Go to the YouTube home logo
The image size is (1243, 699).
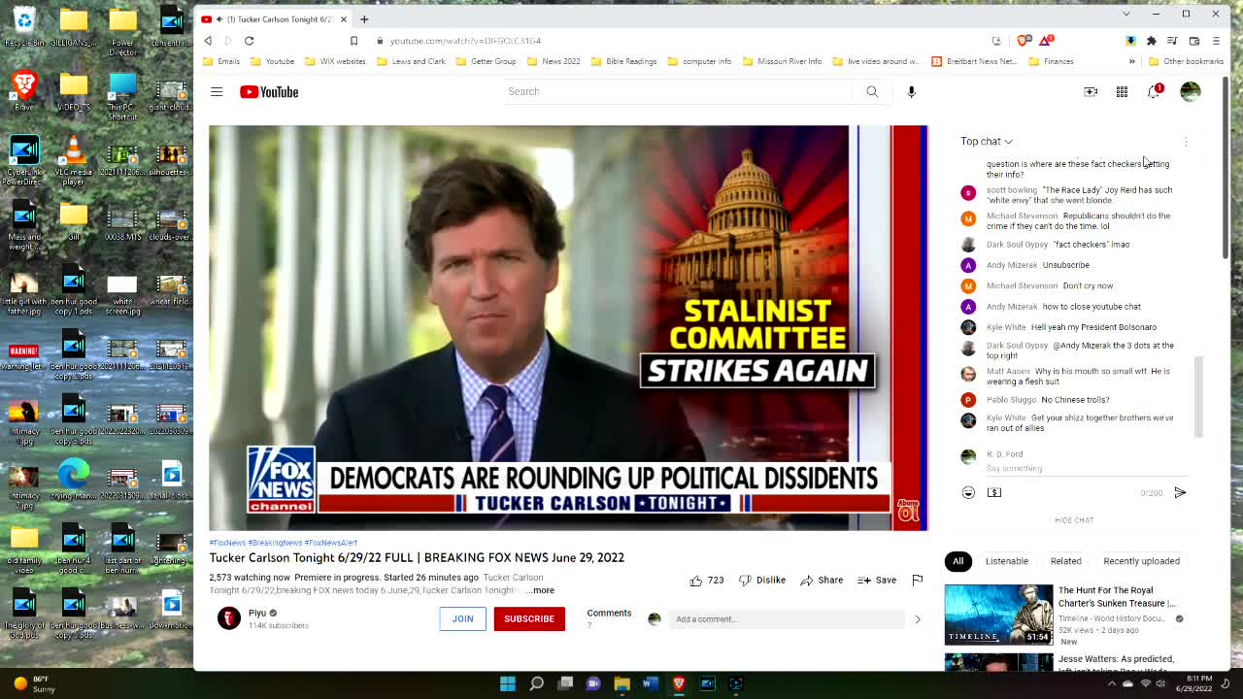click(269, 91)
